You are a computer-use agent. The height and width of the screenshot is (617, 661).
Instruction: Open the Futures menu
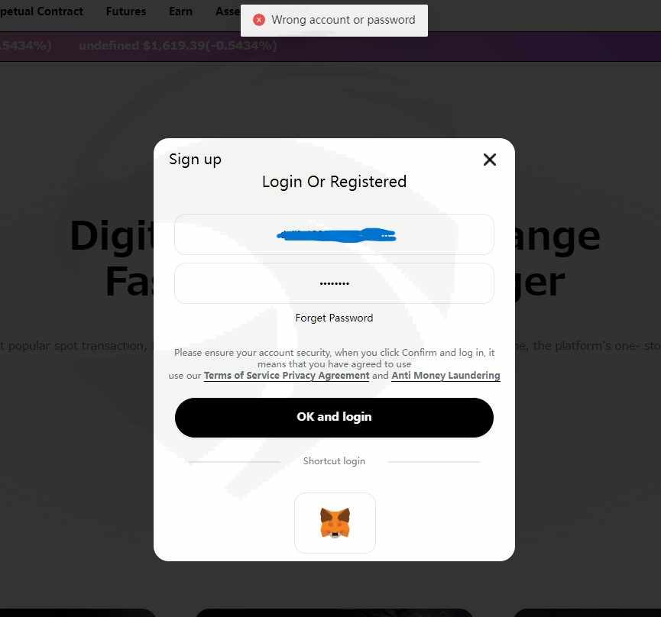125,11
